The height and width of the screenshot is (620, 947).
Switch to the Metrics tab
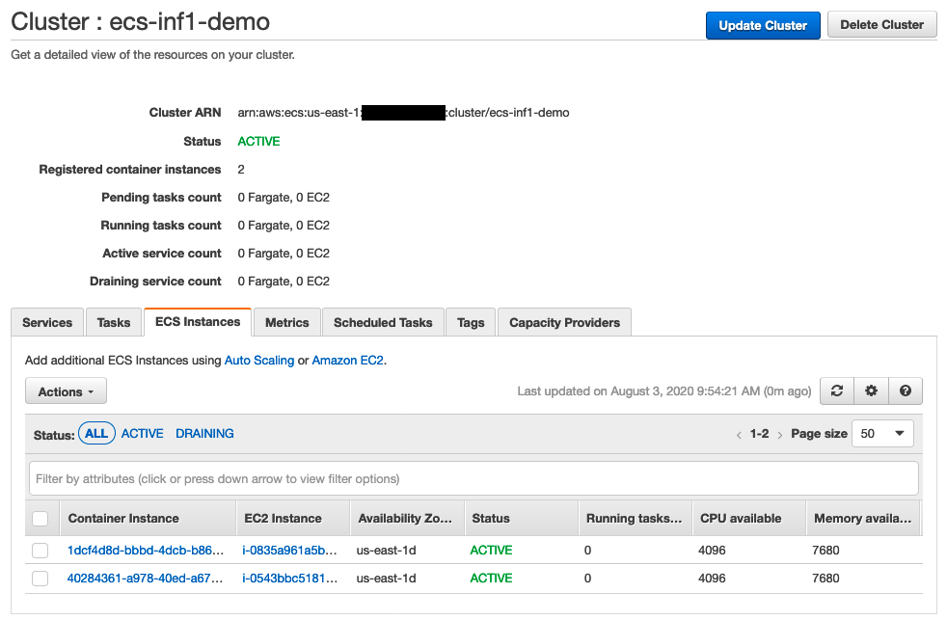pyautogui.click(x=286, y=322)
